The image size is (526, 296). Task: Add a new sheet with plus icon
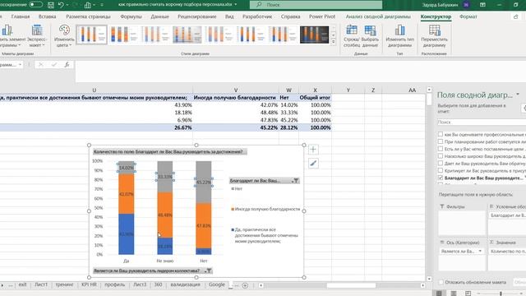[245, 285]
